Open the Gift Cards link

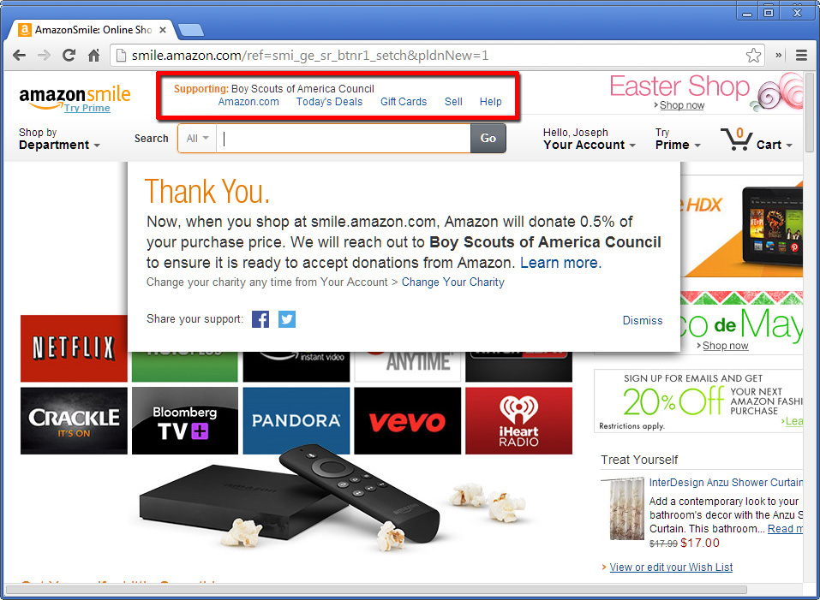(404, 102)
